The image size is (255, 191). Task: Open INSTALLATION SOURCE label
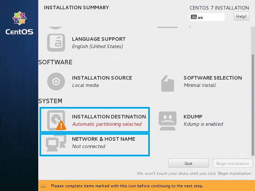point(102,78)
